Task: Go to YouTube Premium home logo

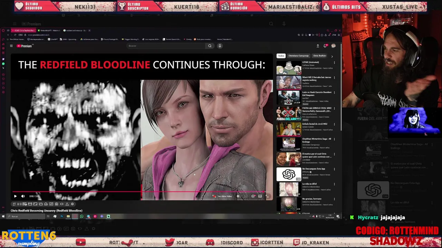Action: (24, 46)
